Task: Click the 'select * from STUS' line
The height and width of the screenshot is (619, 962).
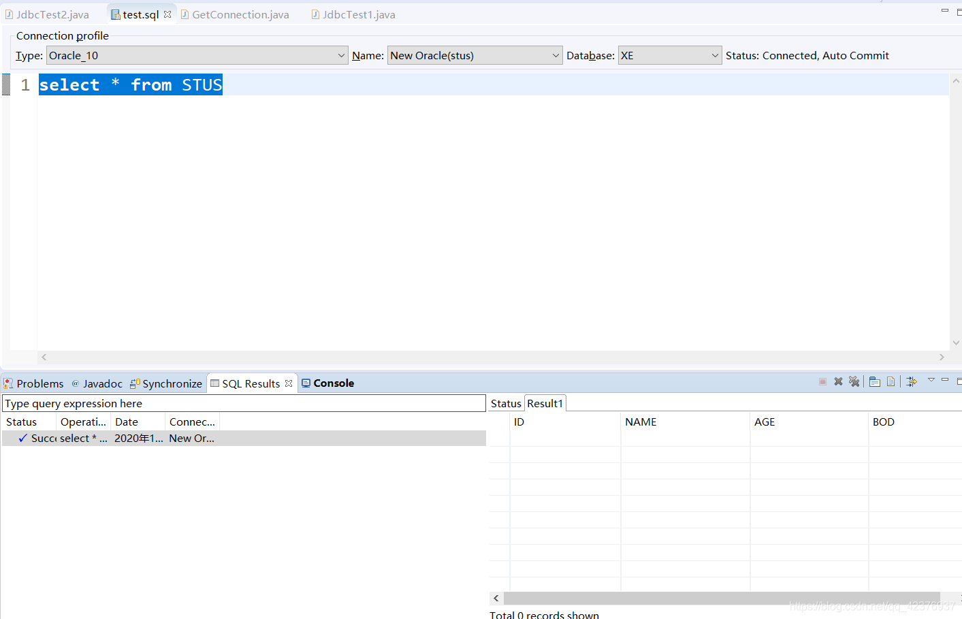Action: (x=131, y=84)
